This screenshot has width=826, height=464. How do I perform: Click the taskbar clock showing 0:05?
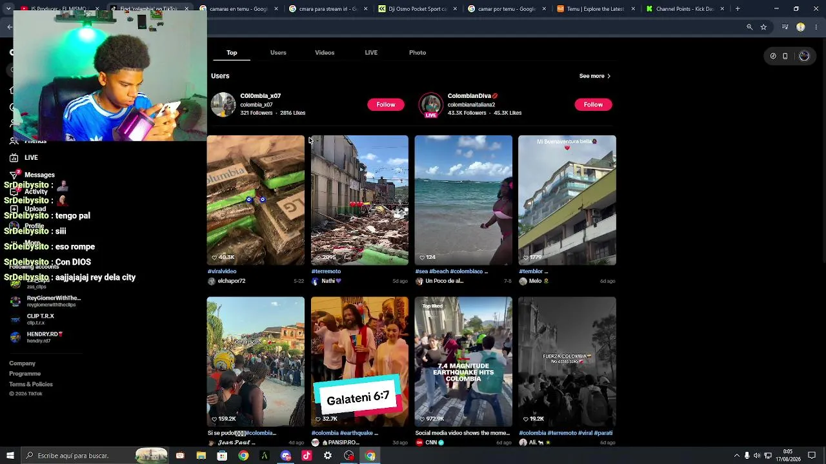click(x=788, y=456)
